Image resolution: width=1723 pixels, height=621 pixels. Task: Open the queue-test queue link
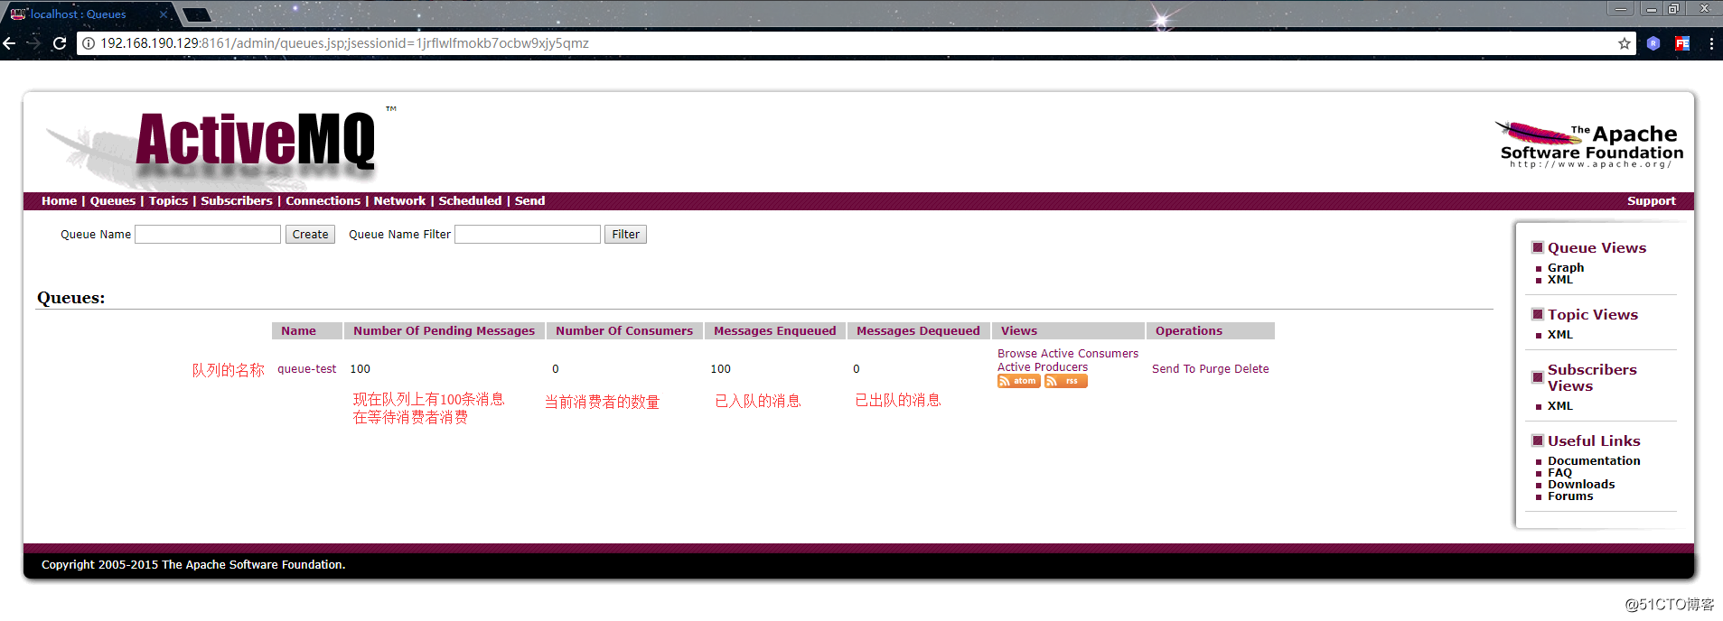307,369
